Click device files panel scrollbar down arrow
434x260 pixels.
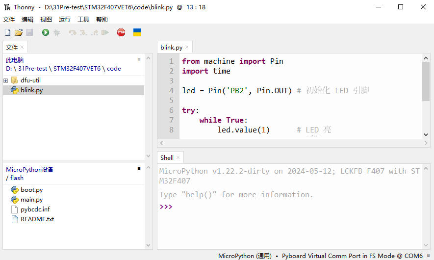149,245
